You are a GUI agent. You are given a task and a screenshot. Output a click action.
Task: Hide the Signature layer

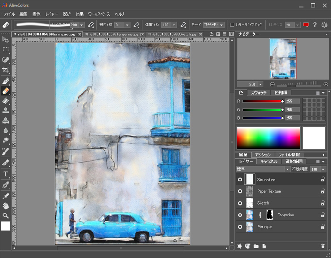pyautogui.click(x=240, y=180)
